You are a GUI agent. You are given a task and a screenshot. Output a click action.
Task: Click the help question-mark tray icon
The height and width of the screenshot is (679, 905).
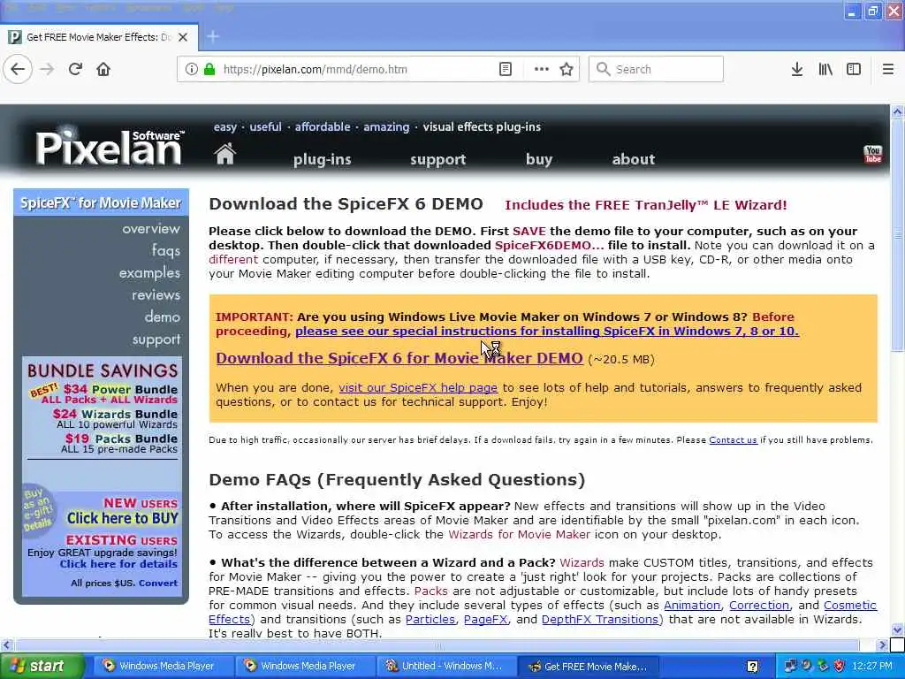(x=752, y=667)
